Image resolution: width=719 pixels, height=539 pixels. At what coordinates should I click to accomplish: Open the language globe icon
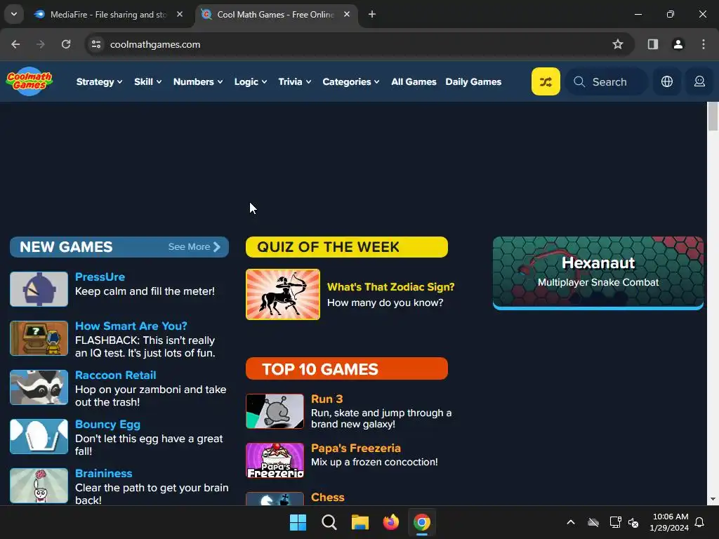667,81
